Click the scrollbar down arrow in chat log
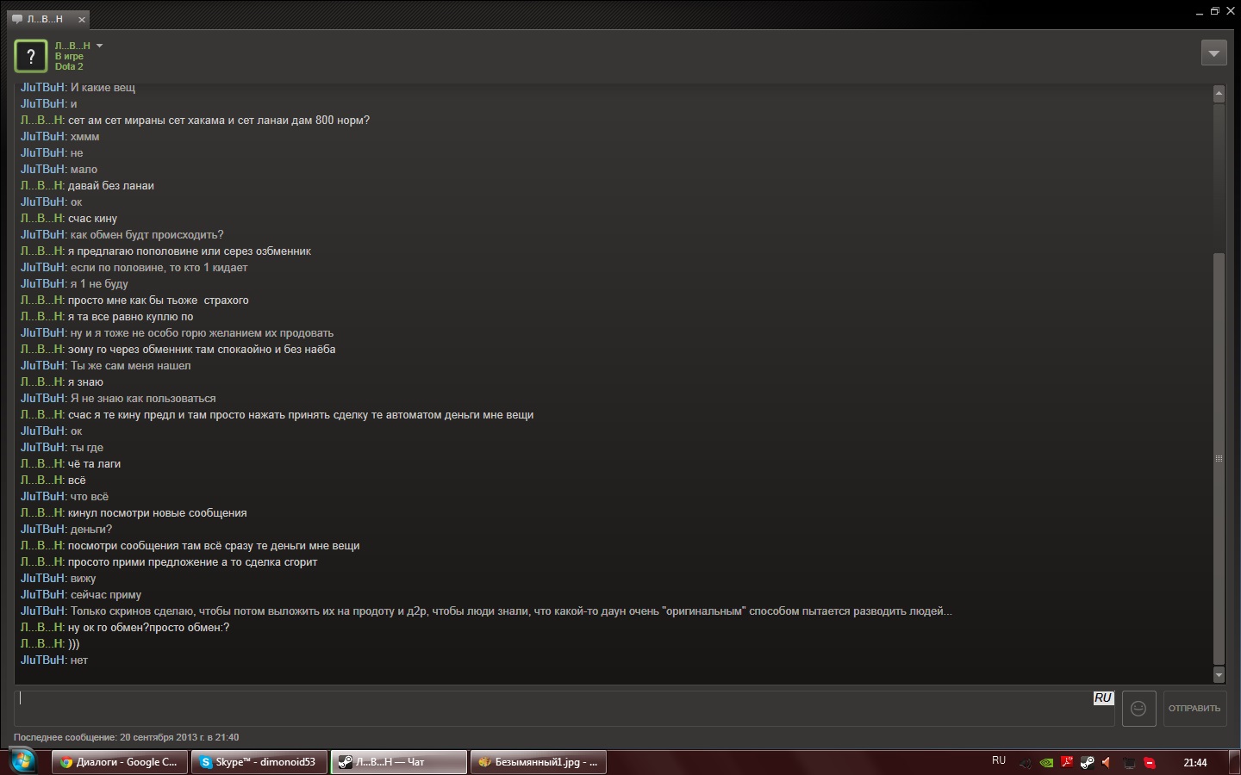Image resolution: width=1241 pixels, height=775 pixels. (1219, 675)
